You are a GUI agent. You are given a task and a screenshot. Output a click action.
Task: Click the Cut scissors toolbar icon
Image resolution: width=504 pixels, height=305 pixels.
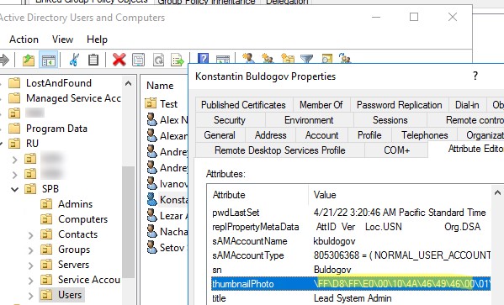click(74, 60)
